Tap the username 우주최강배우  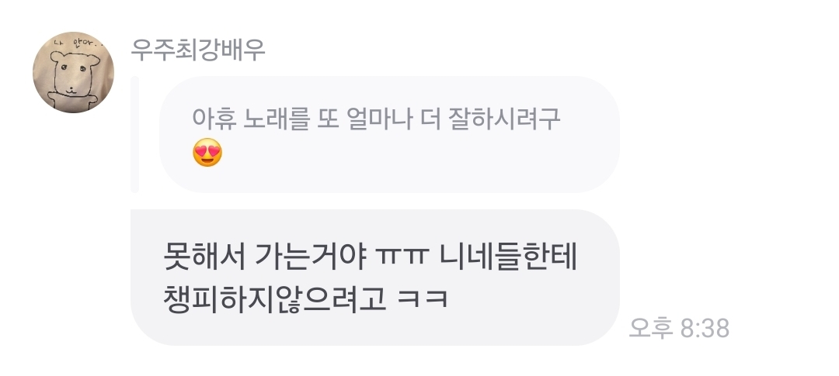point(198,50)
